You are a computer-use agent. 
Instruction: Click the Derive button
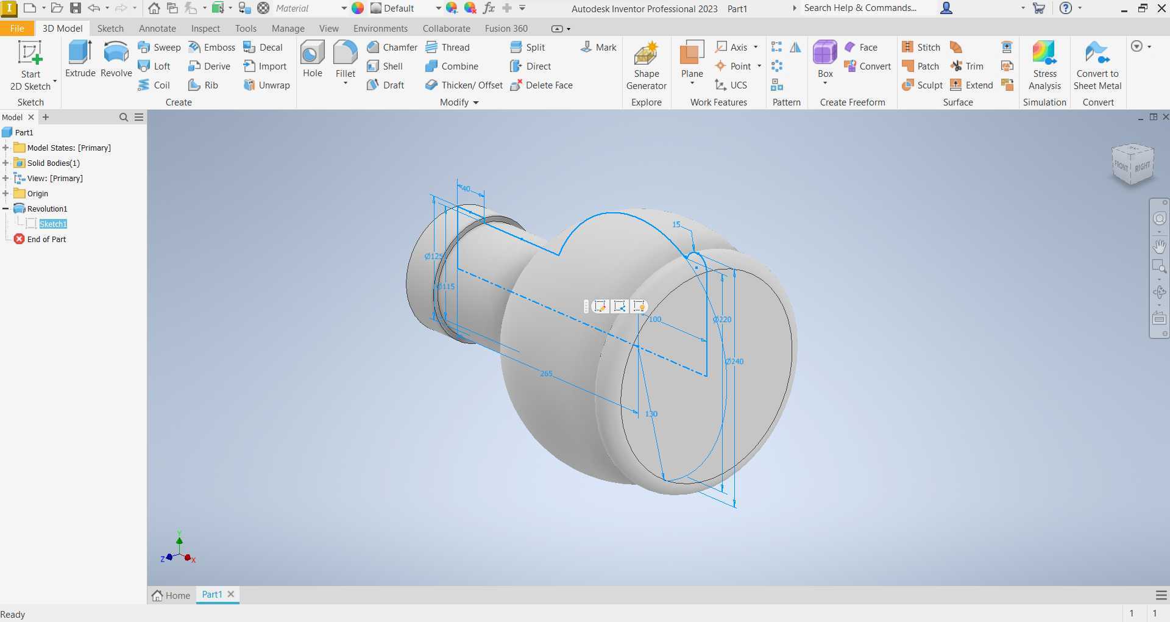[x=209, y=66]
